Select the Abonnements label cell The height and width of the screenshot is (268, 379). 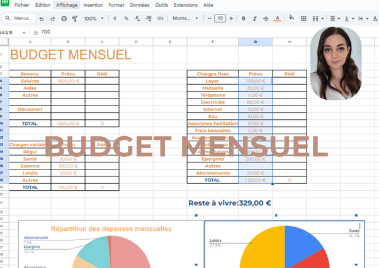click(x=213, y=173)
